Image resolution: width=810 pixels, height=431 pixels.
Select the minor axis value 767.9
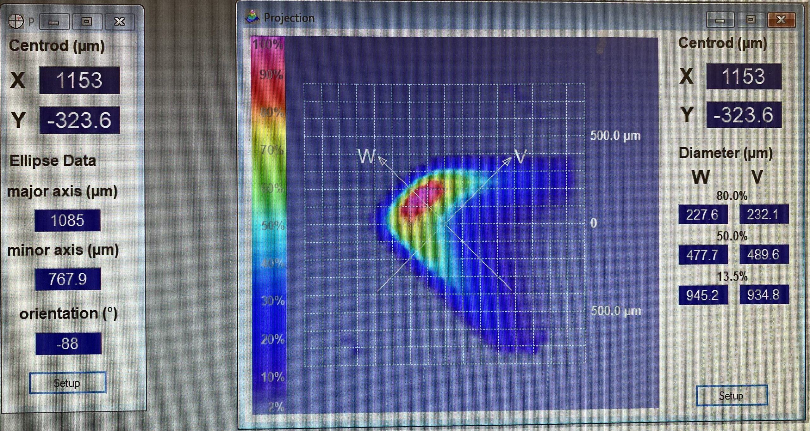68,279
